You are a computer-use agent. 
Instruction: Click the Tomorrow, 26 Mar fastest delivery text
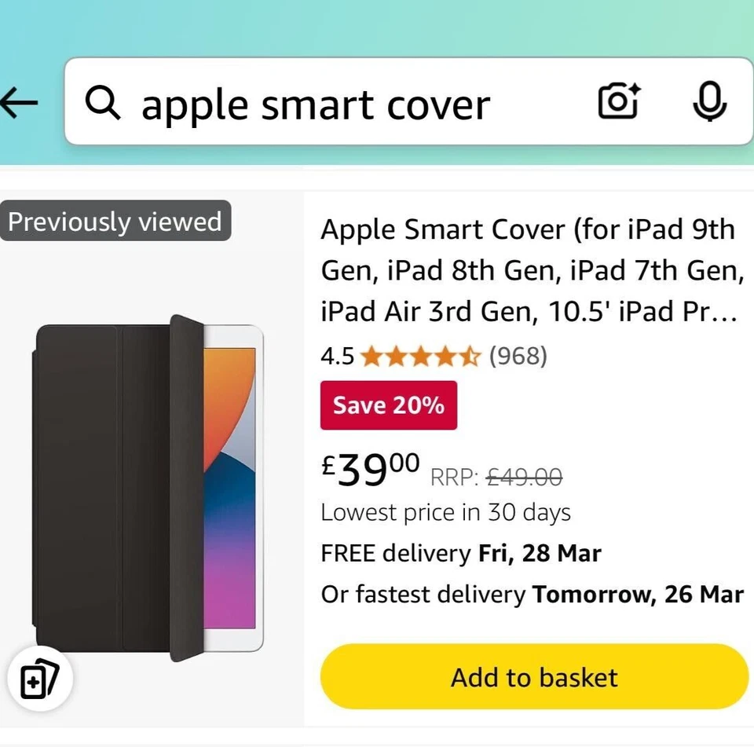pyautogui.click(x=638, y=595)
